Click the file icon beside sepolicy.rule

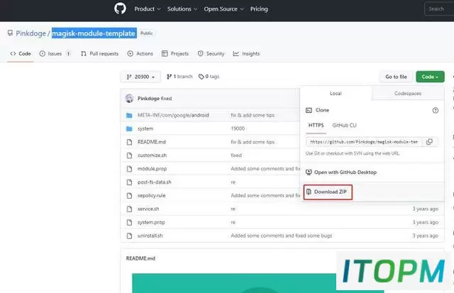(129, 196)
